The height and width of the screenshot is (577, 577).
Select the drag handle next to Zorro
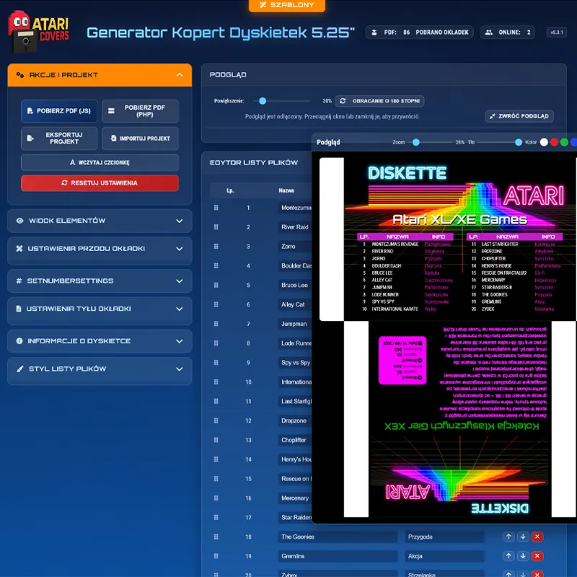[216, 247]
